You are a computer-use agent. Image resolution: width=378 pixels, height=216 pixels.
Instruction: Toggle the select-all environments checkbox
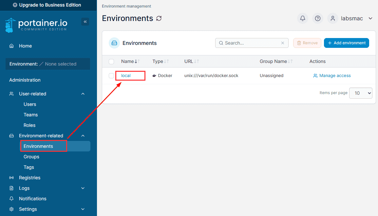click(111, 61)
